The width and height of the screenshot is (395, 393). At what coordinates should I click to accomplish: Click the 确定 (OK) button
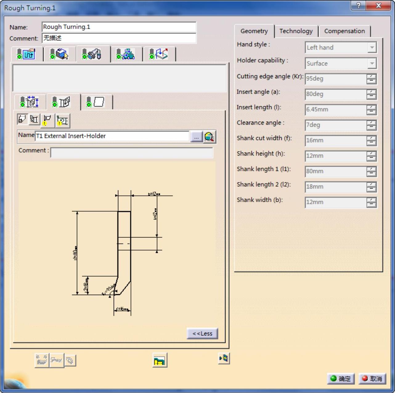tap(340, 379)
